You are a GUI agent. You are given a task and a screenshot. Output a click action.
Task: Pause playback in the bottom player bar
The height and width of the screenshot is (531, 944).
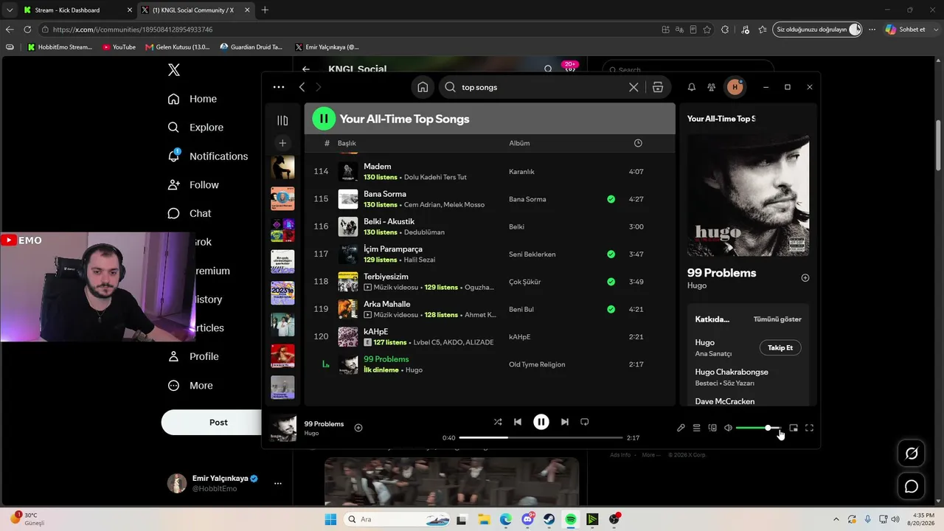541,422
